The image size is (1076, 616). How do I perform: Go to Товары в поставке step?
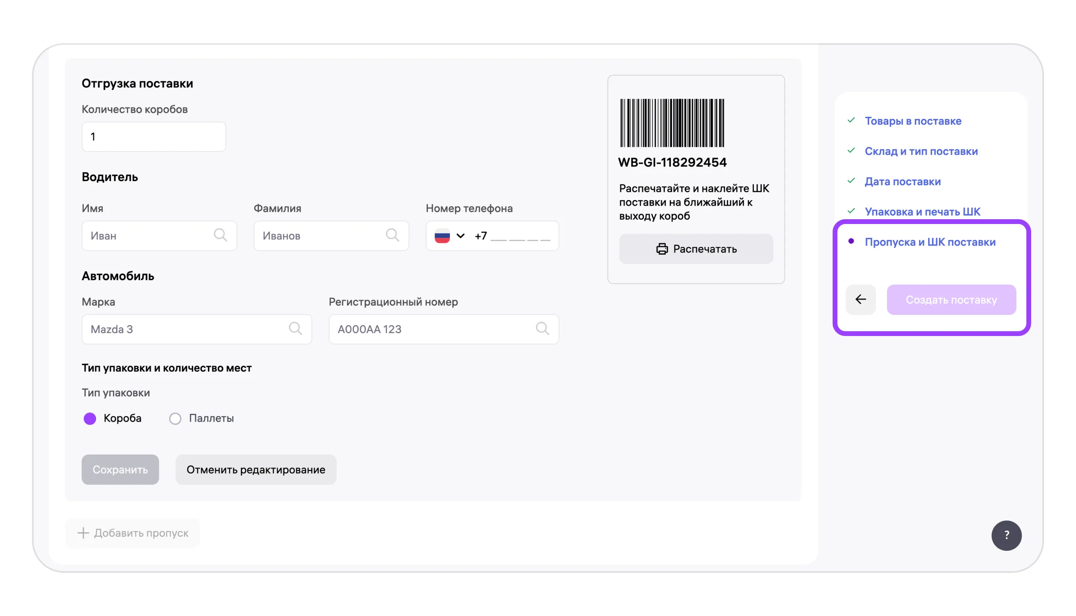click(x=913, y=121)
